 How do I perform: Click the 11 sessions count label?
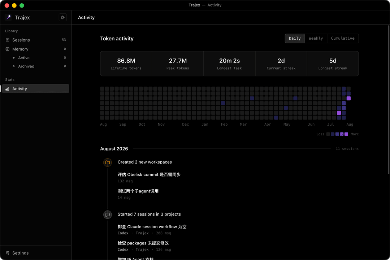[347, 149]
